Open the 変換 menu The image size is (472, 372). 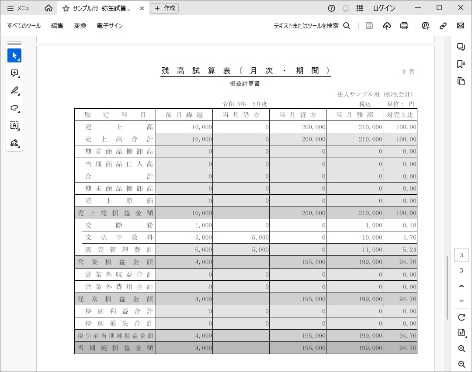(x=80, y=26)
